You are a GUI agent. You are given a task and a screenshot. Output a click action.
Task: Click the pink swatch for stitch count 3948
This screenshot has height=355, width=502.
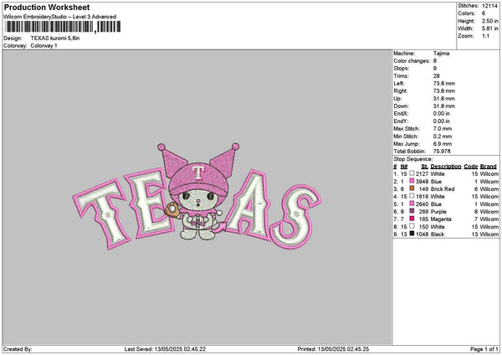(x=412, y=181)
